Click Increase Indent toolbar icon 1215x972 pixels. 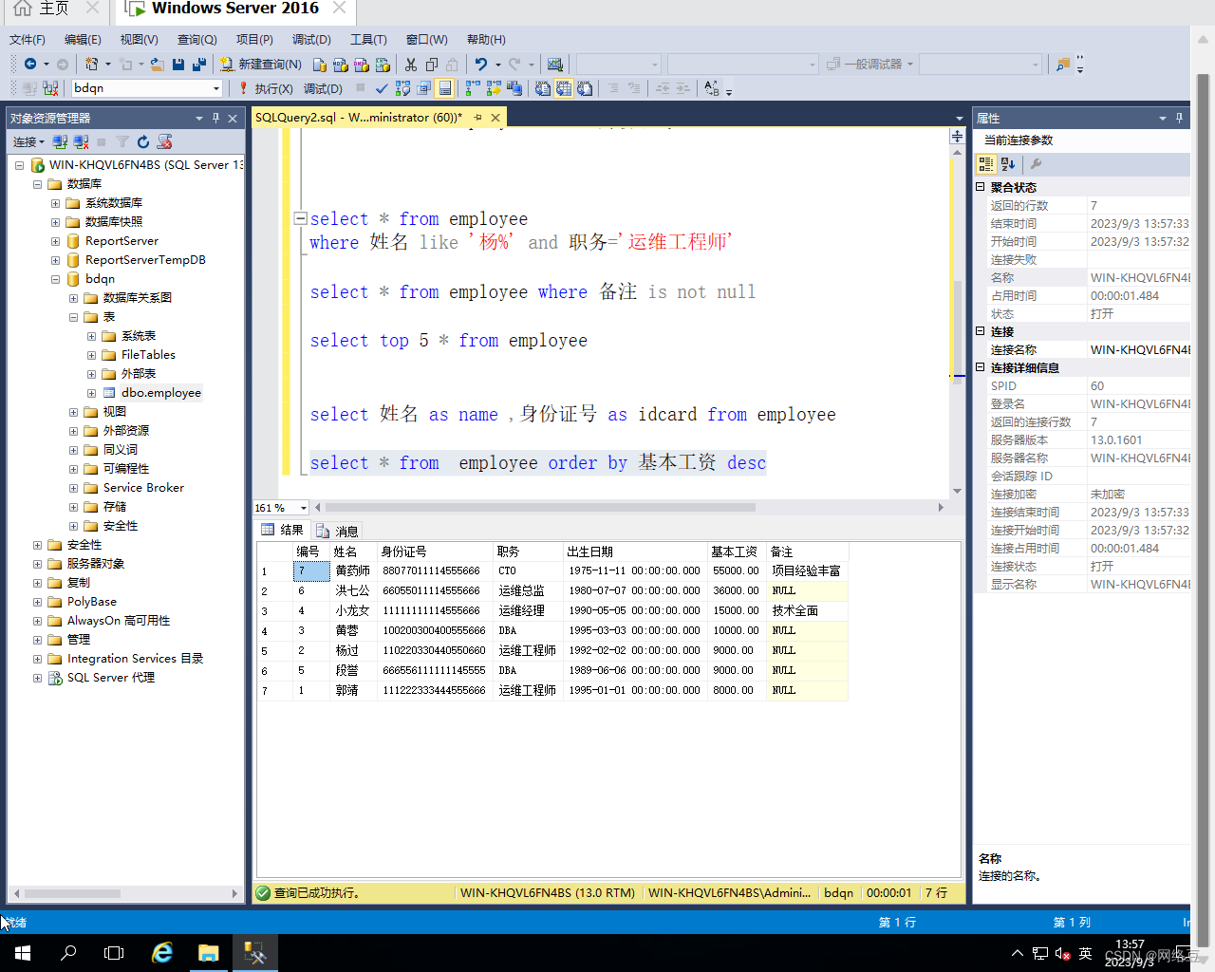[x=682, y=88]
